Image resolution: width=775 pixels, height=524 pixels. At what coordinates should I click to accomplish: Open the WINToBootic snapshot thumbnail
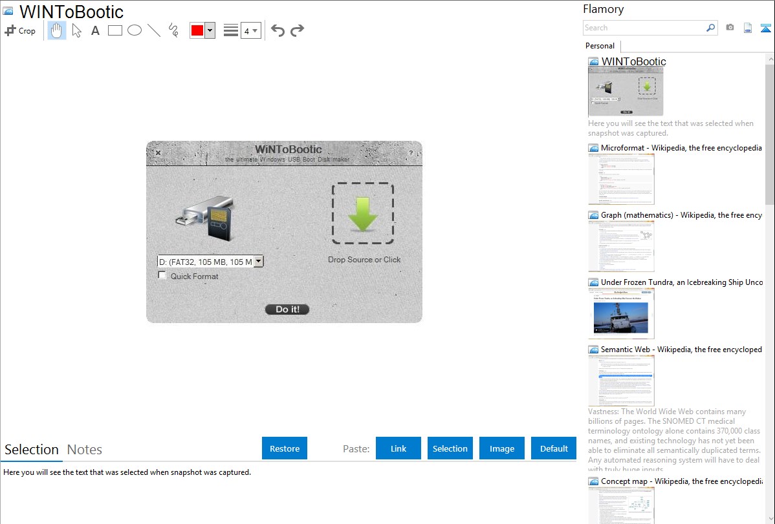[x=625, y=92]
